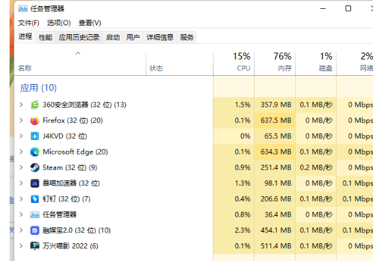Expand the Steam process tree
The width and height of the screenshot is (375, 261).
click(21, 167)
